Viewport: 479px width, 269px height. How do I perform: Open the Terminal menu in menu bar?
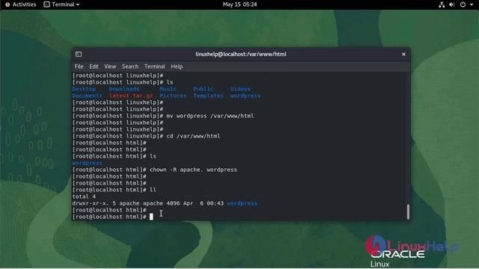pyautogui.click(x=155, y=67)
